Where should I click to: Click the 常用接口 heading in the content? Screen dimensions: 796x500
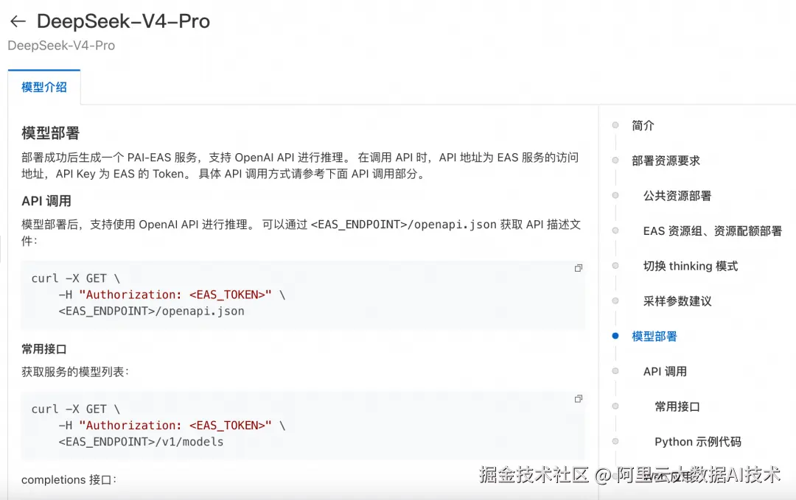click(44, 349)
